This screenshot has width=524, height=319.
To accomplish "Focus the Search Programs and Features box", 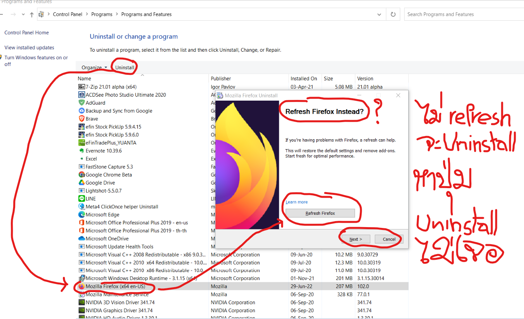I will click(x=464, y=14).
